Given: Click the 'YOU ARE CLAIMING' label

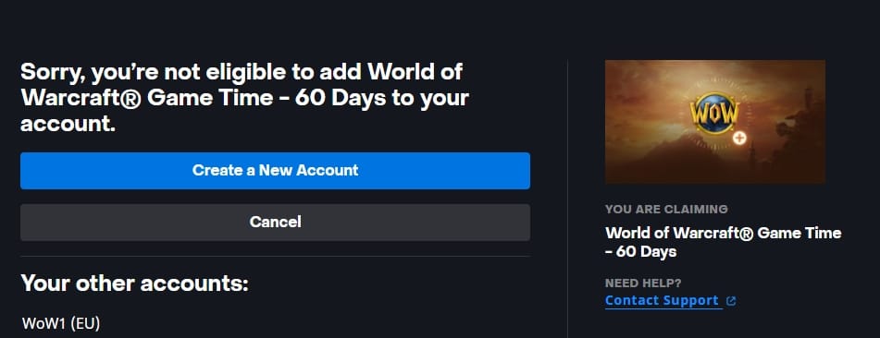Looking at the screenshot, I should pyautogui.click(x=666, y=210).
